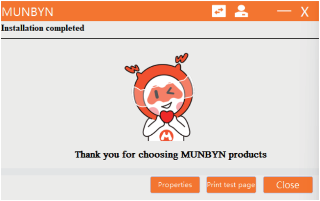Print a test page
The image size is (320, 201).
[231, 185]
